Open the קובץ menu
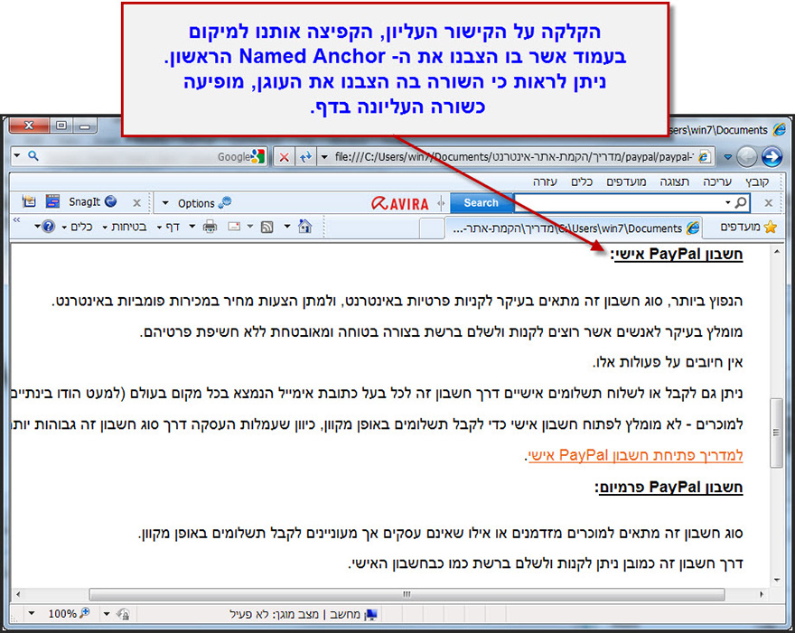 [756, 182]
